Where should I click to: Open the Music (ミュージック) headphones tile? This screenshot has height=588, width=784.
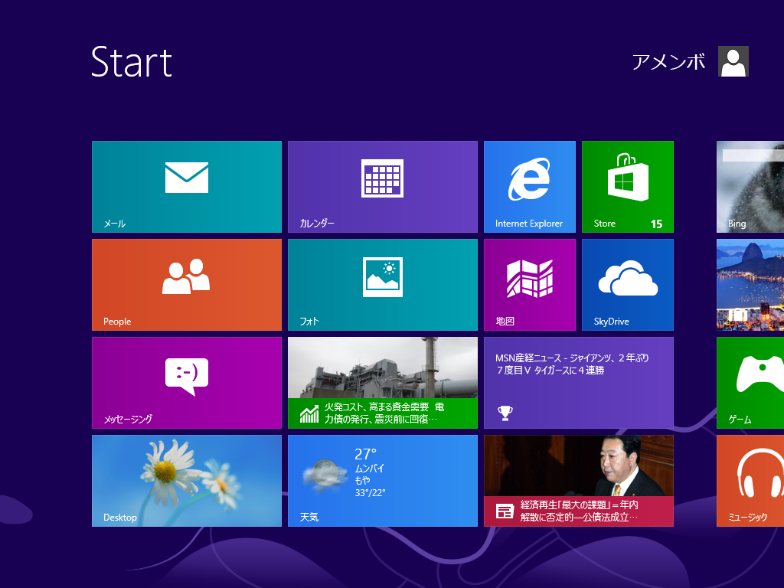[x=750, y=481]
